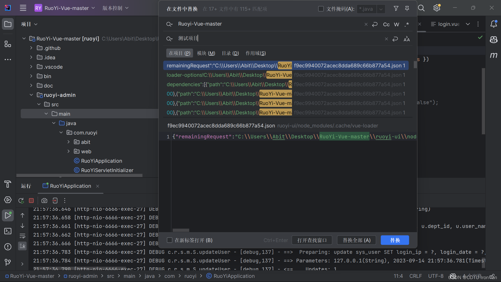The image size is (501, 282).
Task: Click the Open in Find Window button
Action: 312,240
